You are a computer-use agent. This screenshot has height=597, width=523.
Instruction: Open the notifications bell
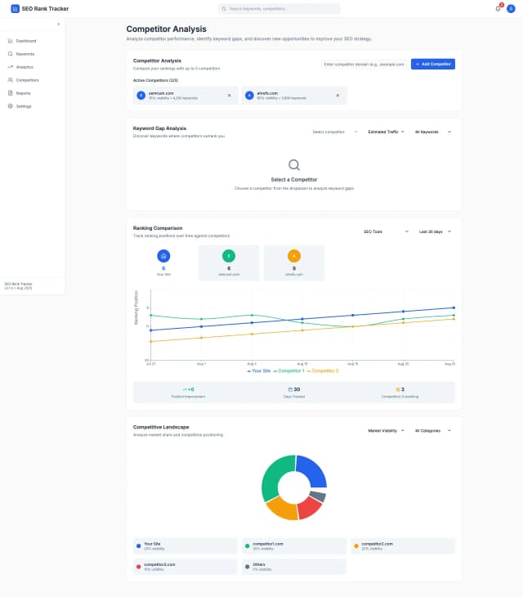click(498, 9)
